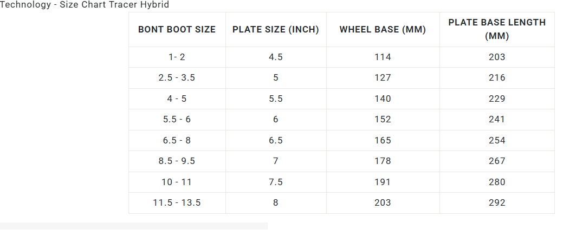Select the boot size "10 - 11" cell
This screenshot has width=563, height=236.
point(177,182)
